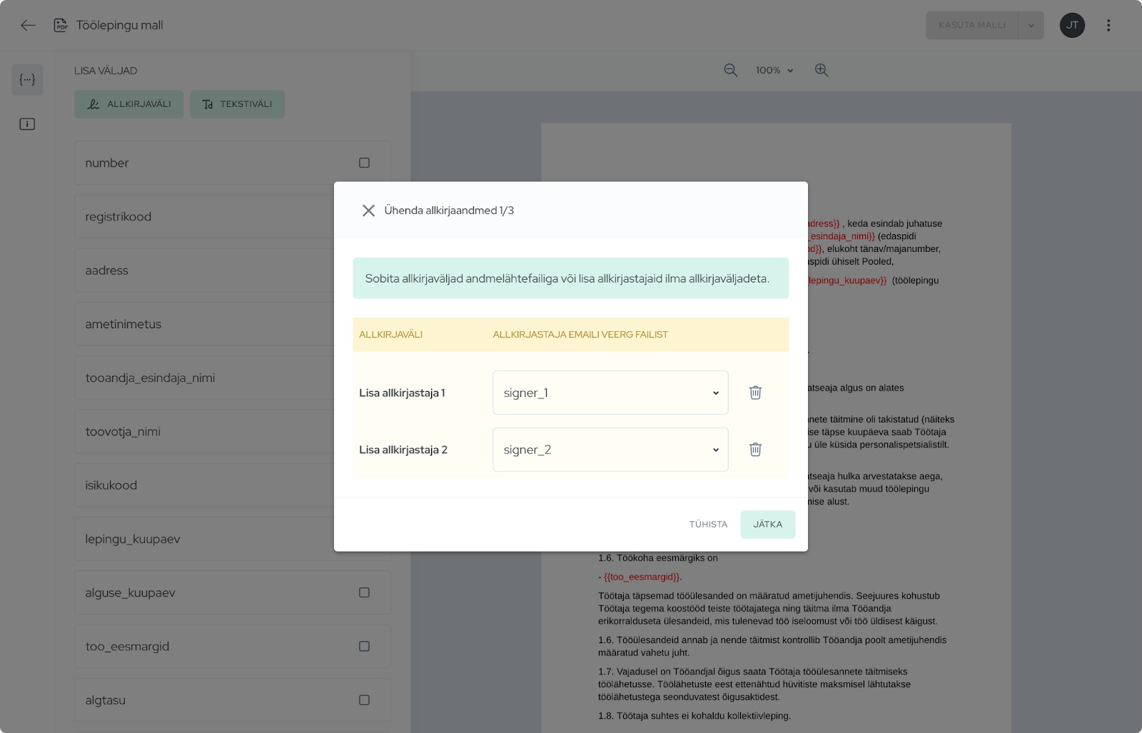Expand the Kasuta malli split-button arrow
This screenshot has width=1142, height=733.
pos(1031,26)
